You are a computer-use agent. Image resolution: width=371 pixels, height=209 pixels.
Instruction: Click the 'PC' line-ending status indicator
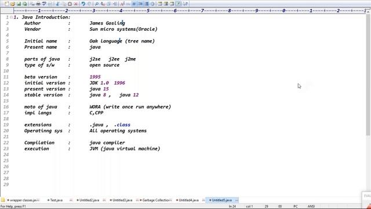296,207
